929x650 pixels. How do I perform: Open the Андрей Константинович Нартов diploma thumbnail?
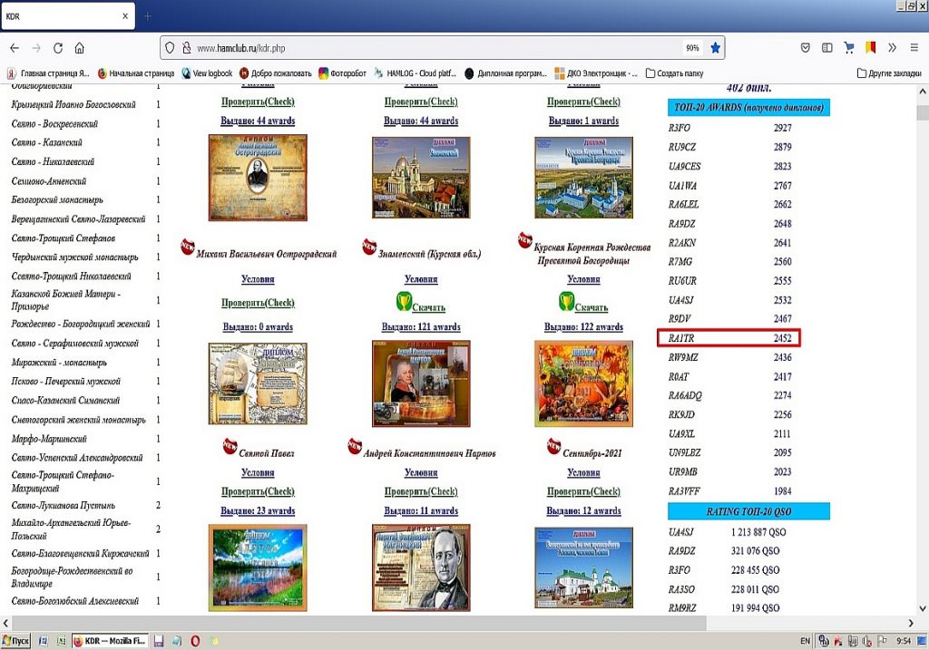point(421,383)
